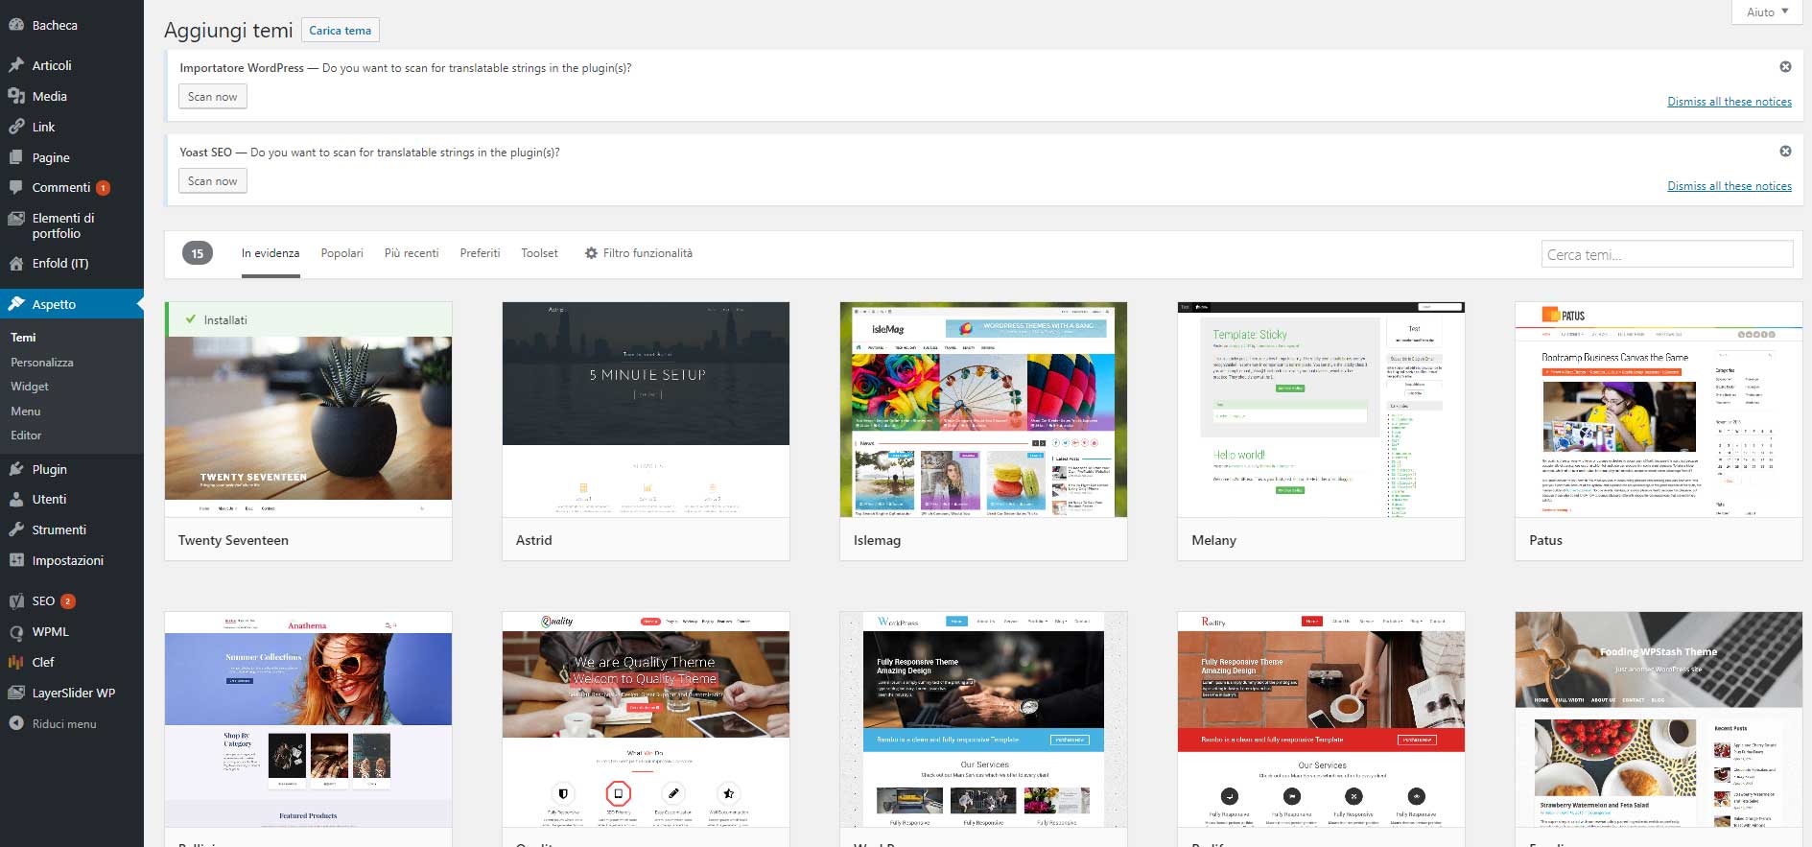Switch to Popolari tab
This screenshot has height=847, width=1812.
pos(341,253)
